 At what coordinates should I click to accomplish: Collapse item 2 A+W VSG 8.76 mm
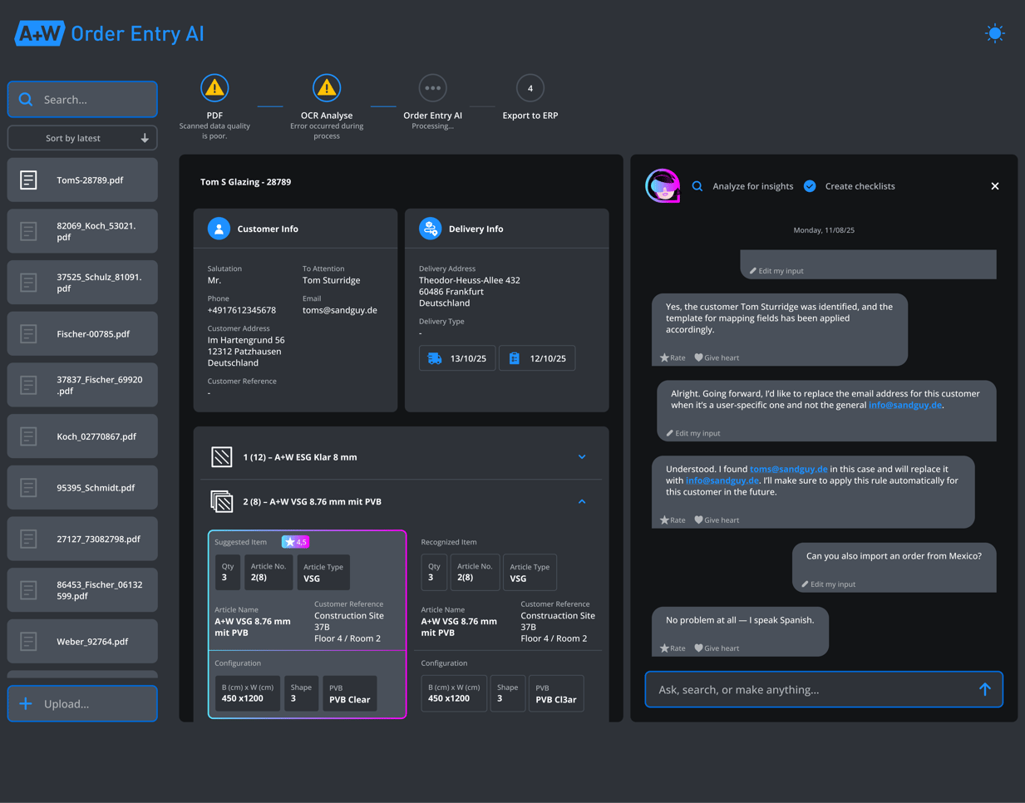pyautogui.click(x=581, y=502)
